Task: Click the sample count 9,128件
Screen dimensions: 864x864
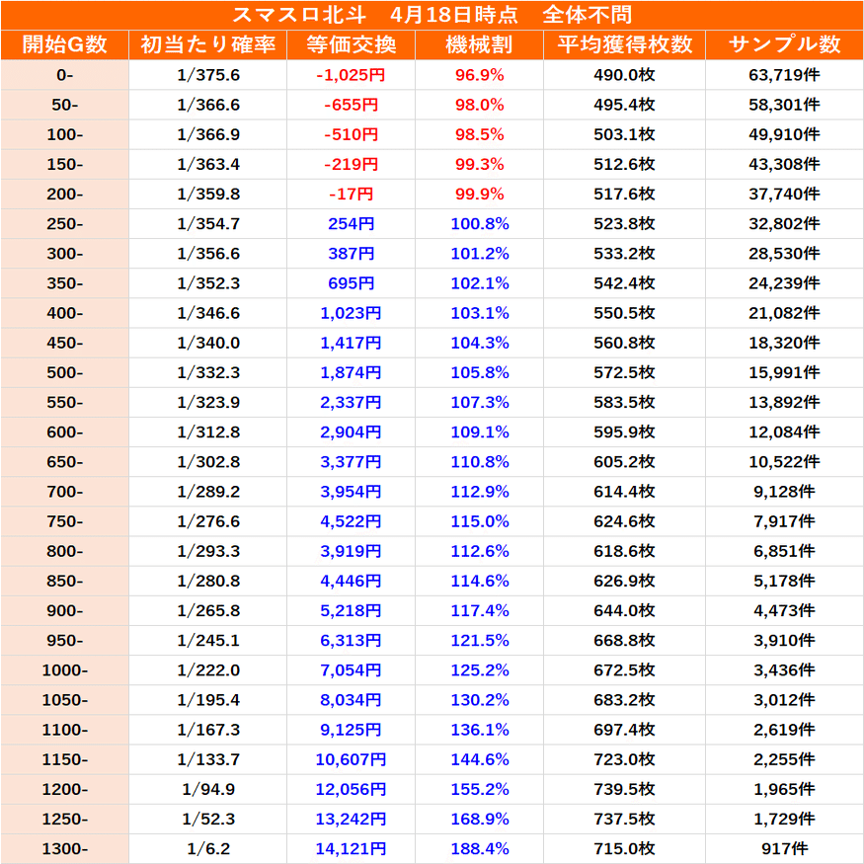Action: pos(785,492)
